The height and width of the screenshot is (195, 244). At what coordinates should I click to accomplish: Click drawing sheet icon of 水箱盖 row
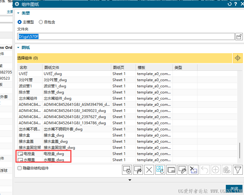click(x=20, y=160)
